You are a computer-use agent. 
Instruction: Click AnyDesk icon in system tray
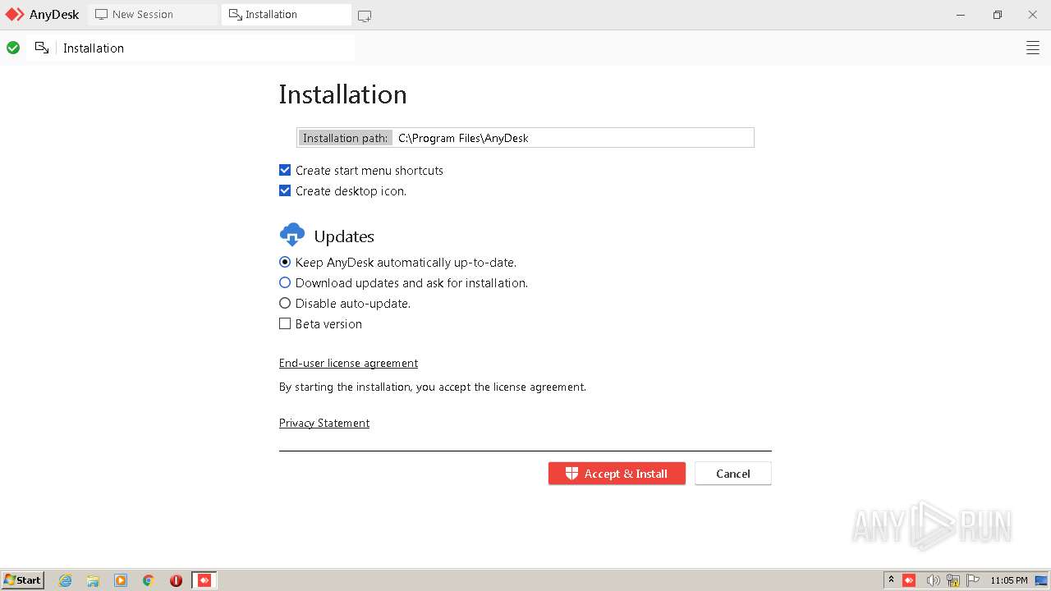pos(909,580)
